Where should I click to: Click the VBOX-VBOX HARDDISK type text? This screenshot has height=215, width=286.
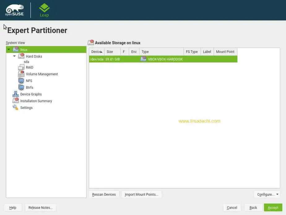tap(165, 59)
